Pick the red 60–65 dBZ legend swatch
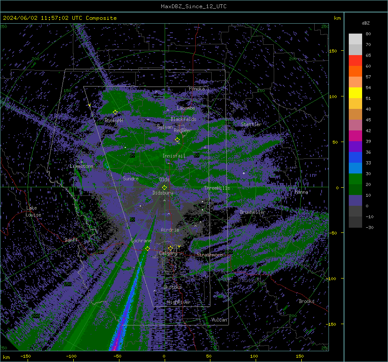The width and height of the screenshot is (388, 362). click(355, 60)
